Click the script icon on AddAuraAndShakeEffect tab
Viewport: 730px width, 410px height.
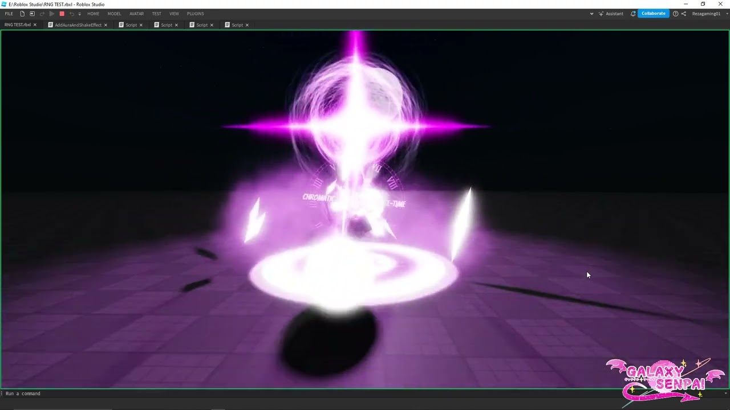[51, 25]
